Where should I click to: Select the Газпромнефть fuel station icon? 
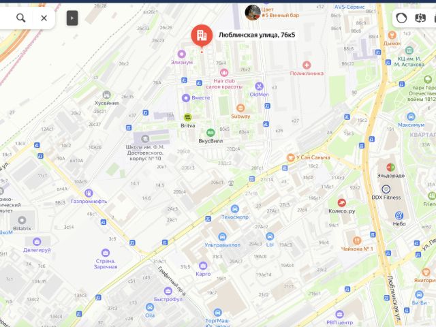point(89,193)
